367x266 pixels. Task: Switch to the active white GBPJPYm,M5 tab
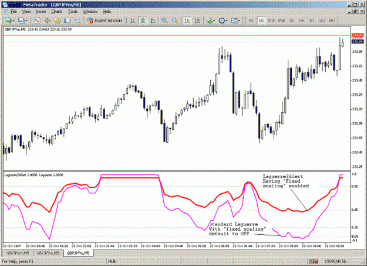(x=78, y=253)
